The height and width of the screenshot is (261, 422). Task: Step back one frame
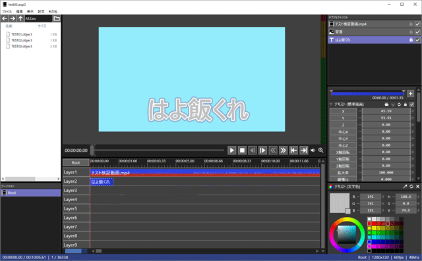252,150
